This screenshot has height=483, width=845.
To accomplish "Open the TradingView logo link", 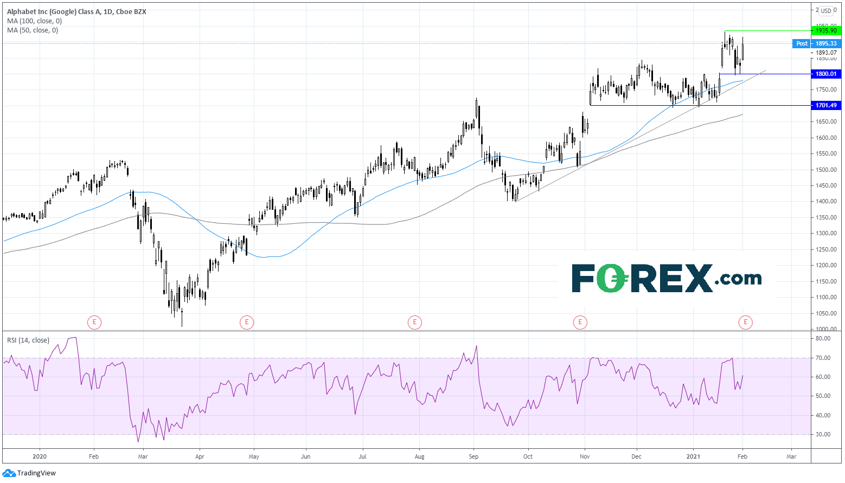I will coord(29,473).
